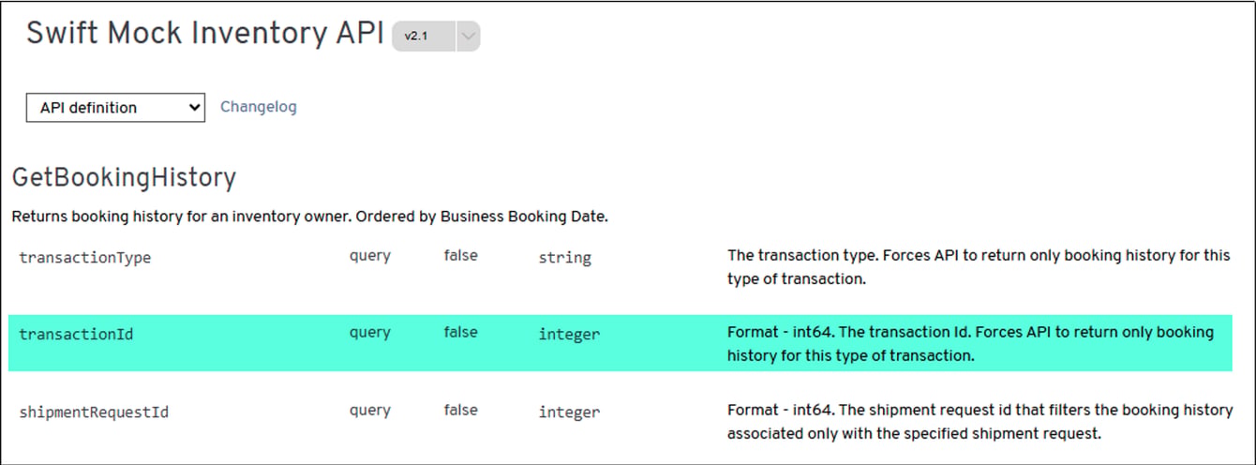Click the GetBookingHistory heading
The image size is (1256, 465).
124,177
